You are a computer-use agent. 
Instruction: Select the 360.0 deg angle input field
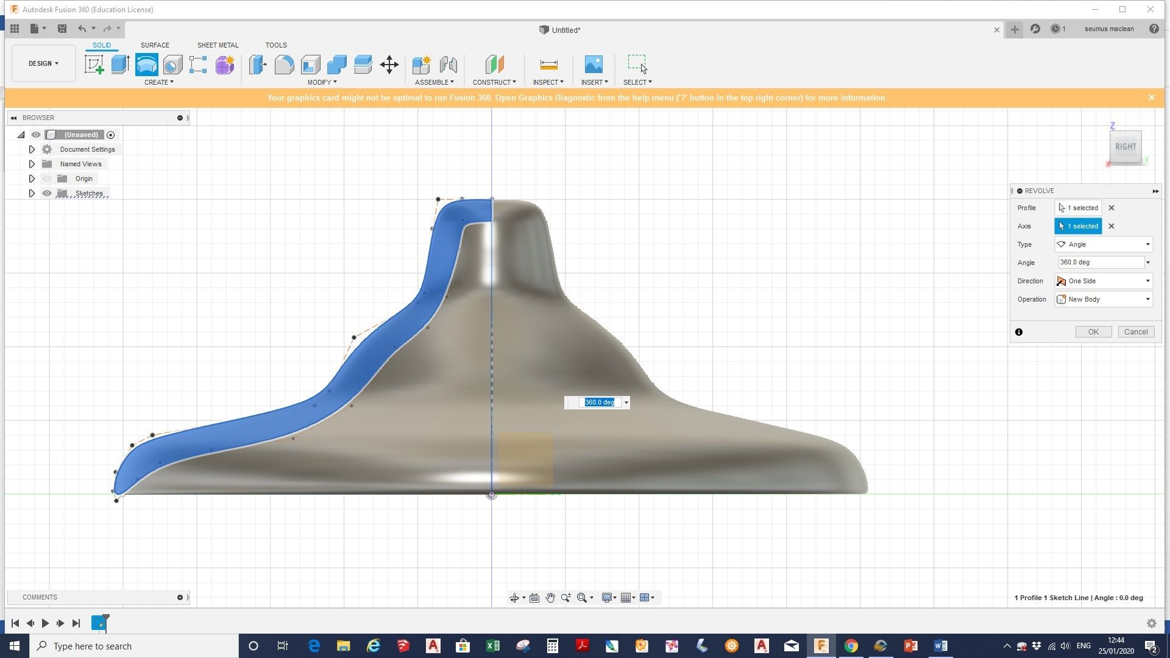(x=1097, y=262)
